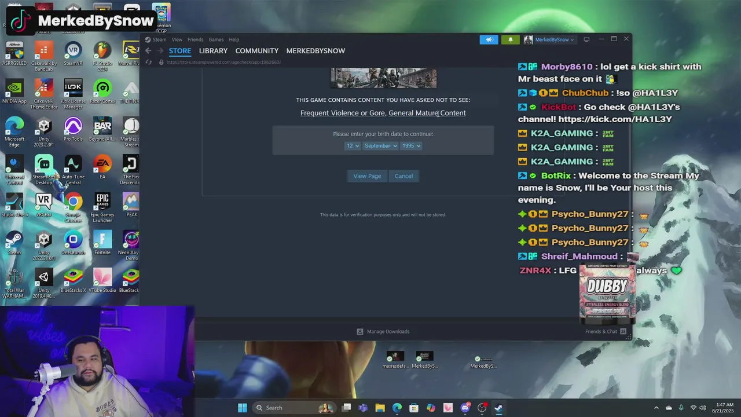Select the Epic Games Launcher icon
The height and width of the screenshot is (417, 741).
tap(102, 207)
